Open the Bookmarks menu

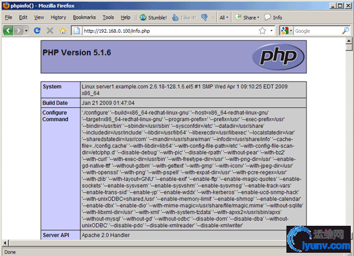(x=84, y=17)
